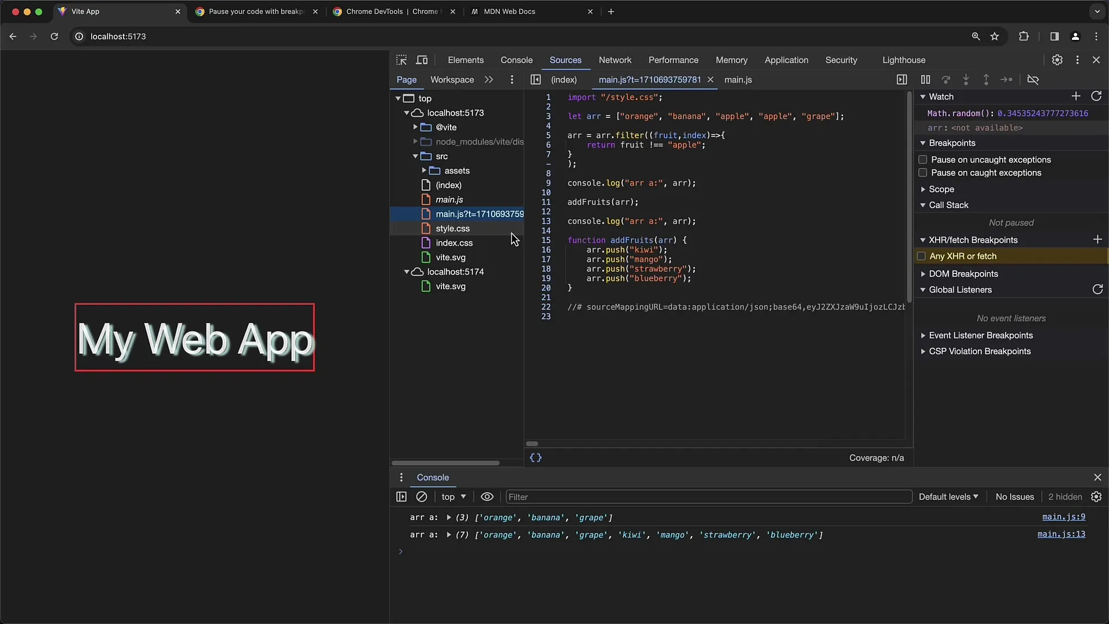This screenshot has height=624, width=1109.
Task: Click the 2 hidden messages label
Action: 1065,497
